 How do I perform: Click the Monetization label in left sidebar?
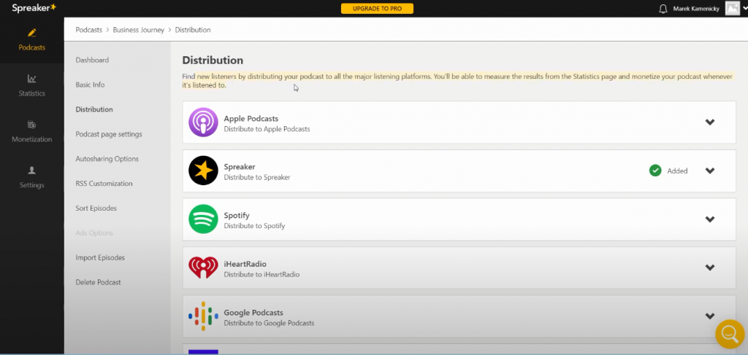(32, 139)
